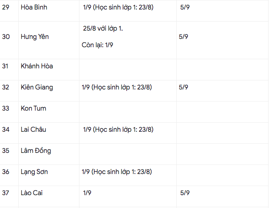Select the Kiên Giang cell

point(37,87)
